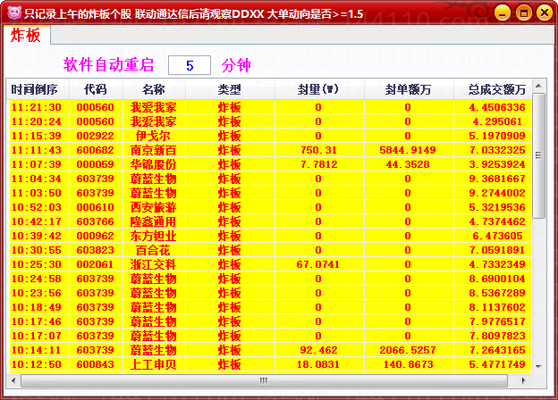Click the pink pig application icon
The image size is (558, 400).
coord(14,12)
